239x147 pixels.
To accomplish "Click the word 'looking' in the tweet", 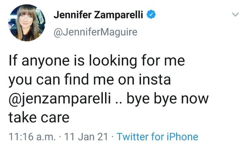I will coord(113,61).
